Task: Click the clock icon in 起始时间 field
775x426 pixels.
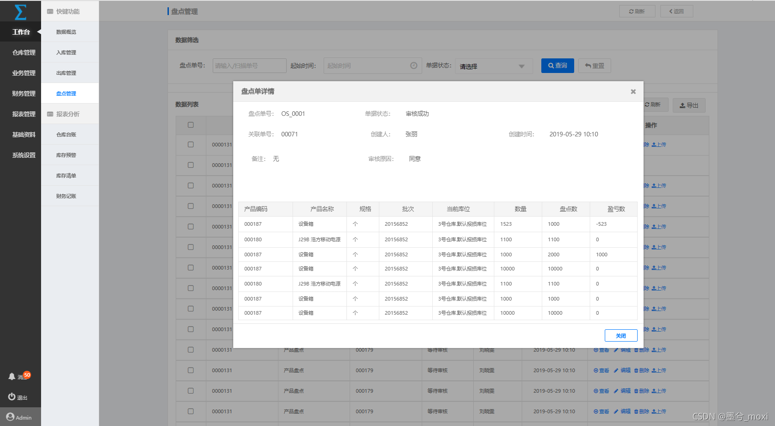Action: (414, 66)
